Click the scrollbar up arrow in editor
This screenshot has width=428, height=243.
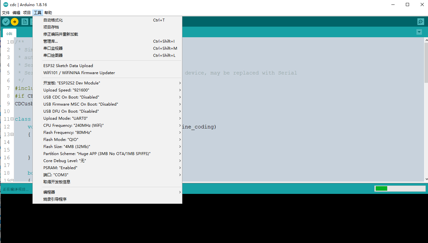click(x=426, y=40)
